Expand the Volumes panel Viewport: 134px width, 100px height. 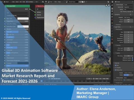[x=114, y=63]
